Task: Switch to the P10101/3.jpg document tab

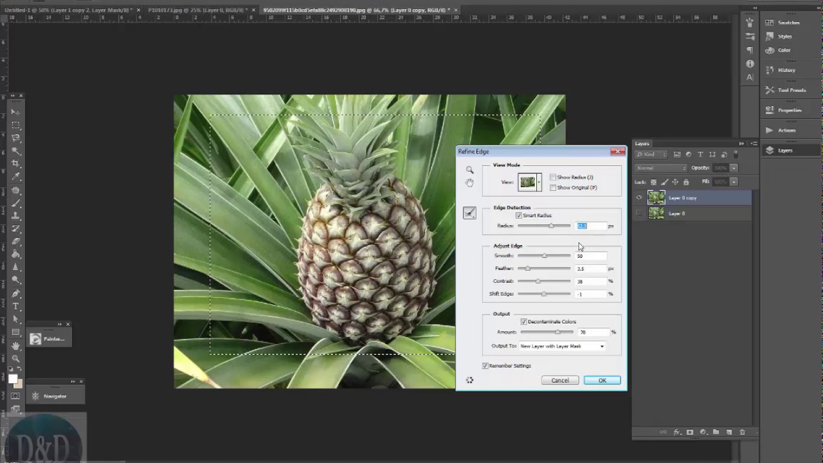Action: pyautogui.click(x=199, y=10)
